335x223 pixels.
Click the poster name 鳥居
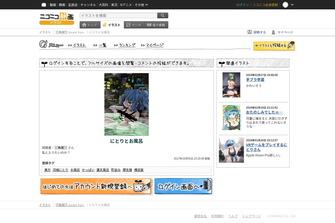coord(61,148)
